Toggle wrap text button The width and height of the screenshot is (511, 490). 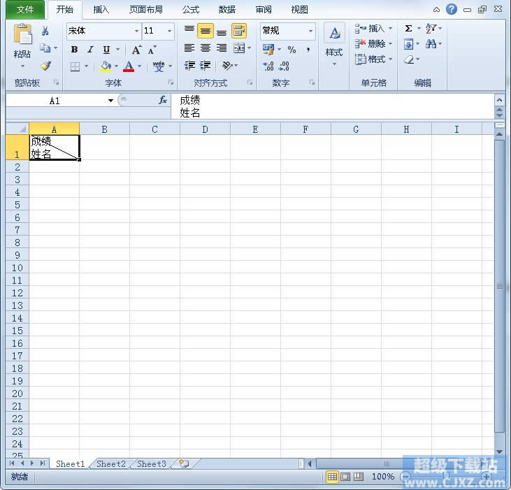pos(239,31)
